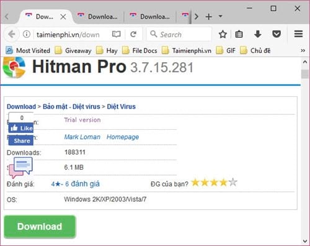The height and width of the screenshot is (246, 310).
Task: Close the first Dow... tab
Action: pyautogui.click(x=63, y=17)
